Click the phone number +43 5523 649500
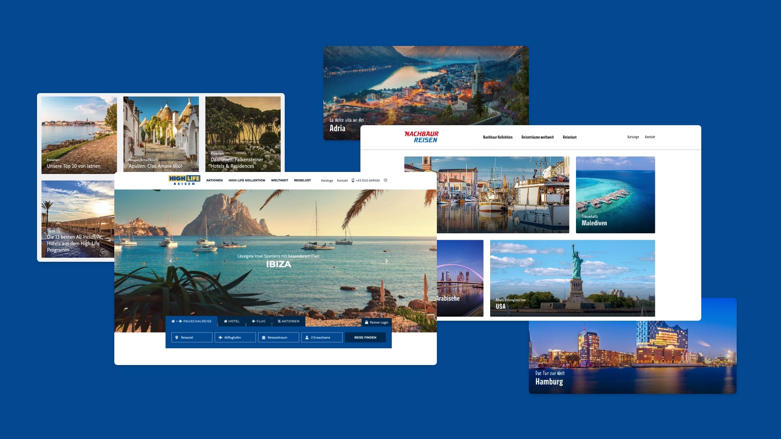This screenshot has height=439, width=781. tap(366, 180)
